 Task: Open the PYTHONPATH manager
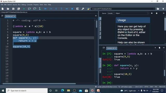[88, 9]
